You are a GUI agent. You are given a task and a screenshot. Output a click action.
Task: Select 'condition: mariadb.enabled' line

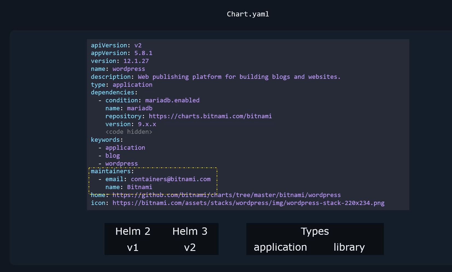[x=152, y=100]
